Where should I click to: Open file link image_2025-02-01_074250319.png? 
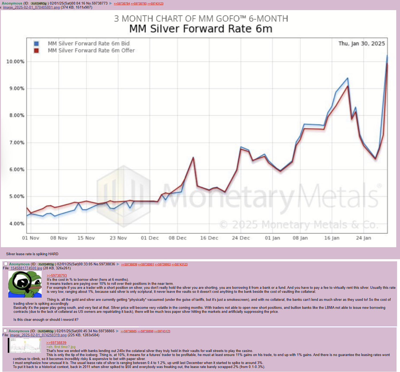(38, 335)
